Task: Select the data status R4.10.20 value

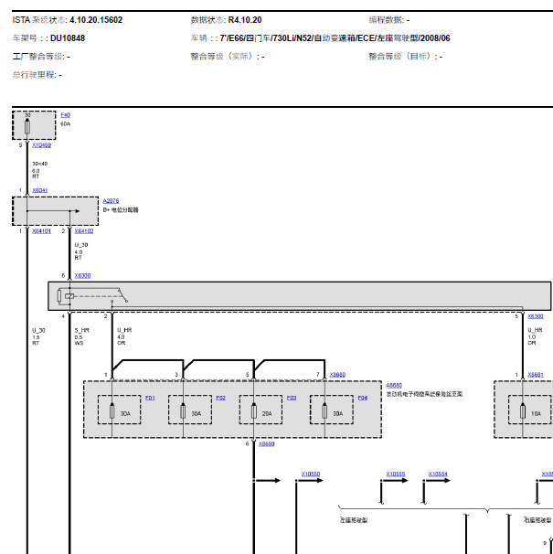Action: [245, 20]
